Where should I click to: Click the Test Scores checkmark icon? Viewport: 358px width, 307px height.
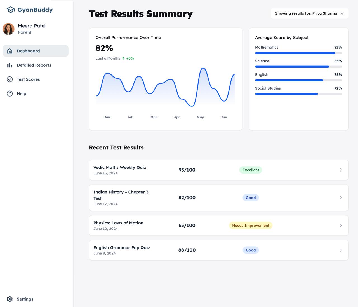(10, 79)
